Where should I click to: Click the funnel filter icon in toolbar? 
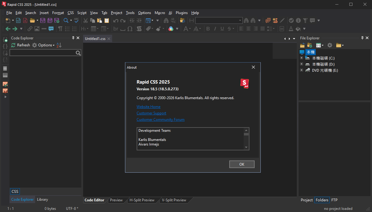pos(305,20)
